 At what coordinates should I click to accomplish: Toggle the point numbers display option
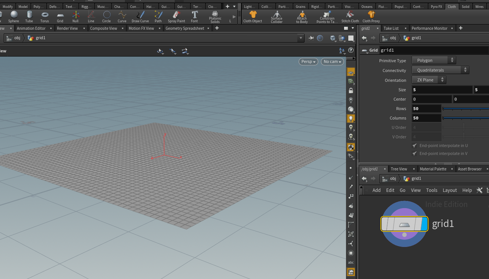pos(351,196)
